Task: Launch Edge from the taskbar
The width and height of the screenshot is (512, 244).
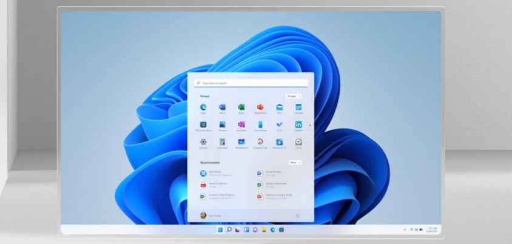Action: pyautogui.click(x=272, y=229)
